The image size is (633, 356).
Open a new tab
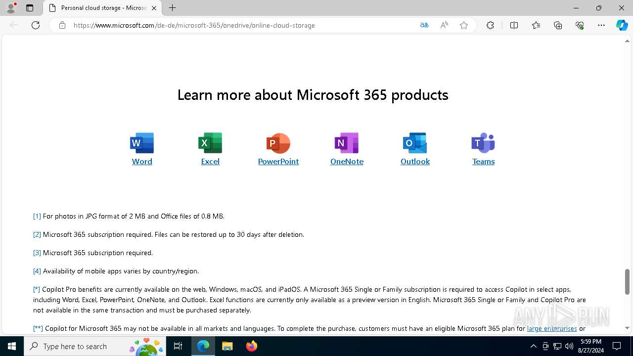pos(172,8)
